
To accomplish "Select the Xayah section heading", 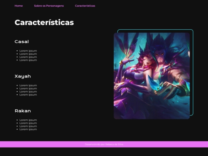I will [x=23, y=76].
